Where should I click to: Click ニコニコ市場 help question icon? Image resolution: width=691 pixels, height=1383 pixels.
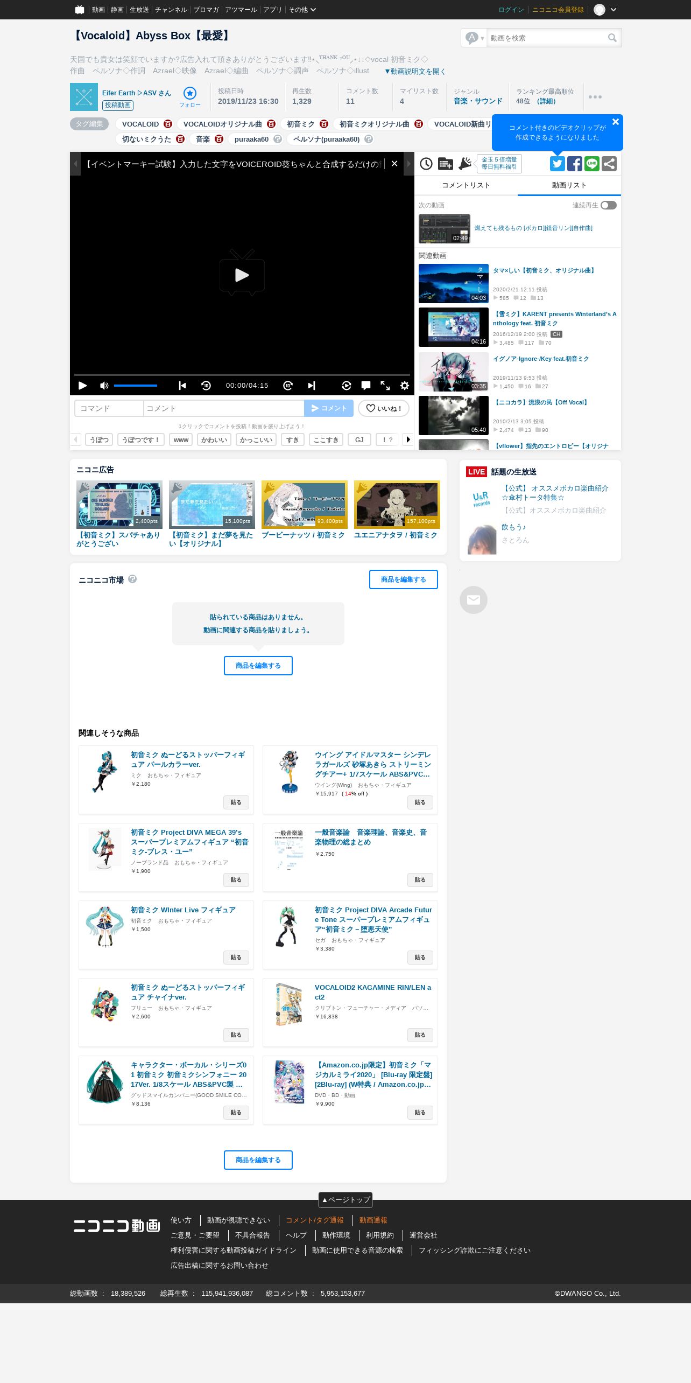click(132, 579)
